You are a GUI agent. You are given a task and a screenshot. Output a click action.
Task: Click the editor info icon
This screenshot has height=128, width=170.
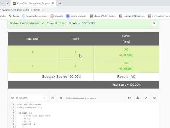(x=129, y=98)
